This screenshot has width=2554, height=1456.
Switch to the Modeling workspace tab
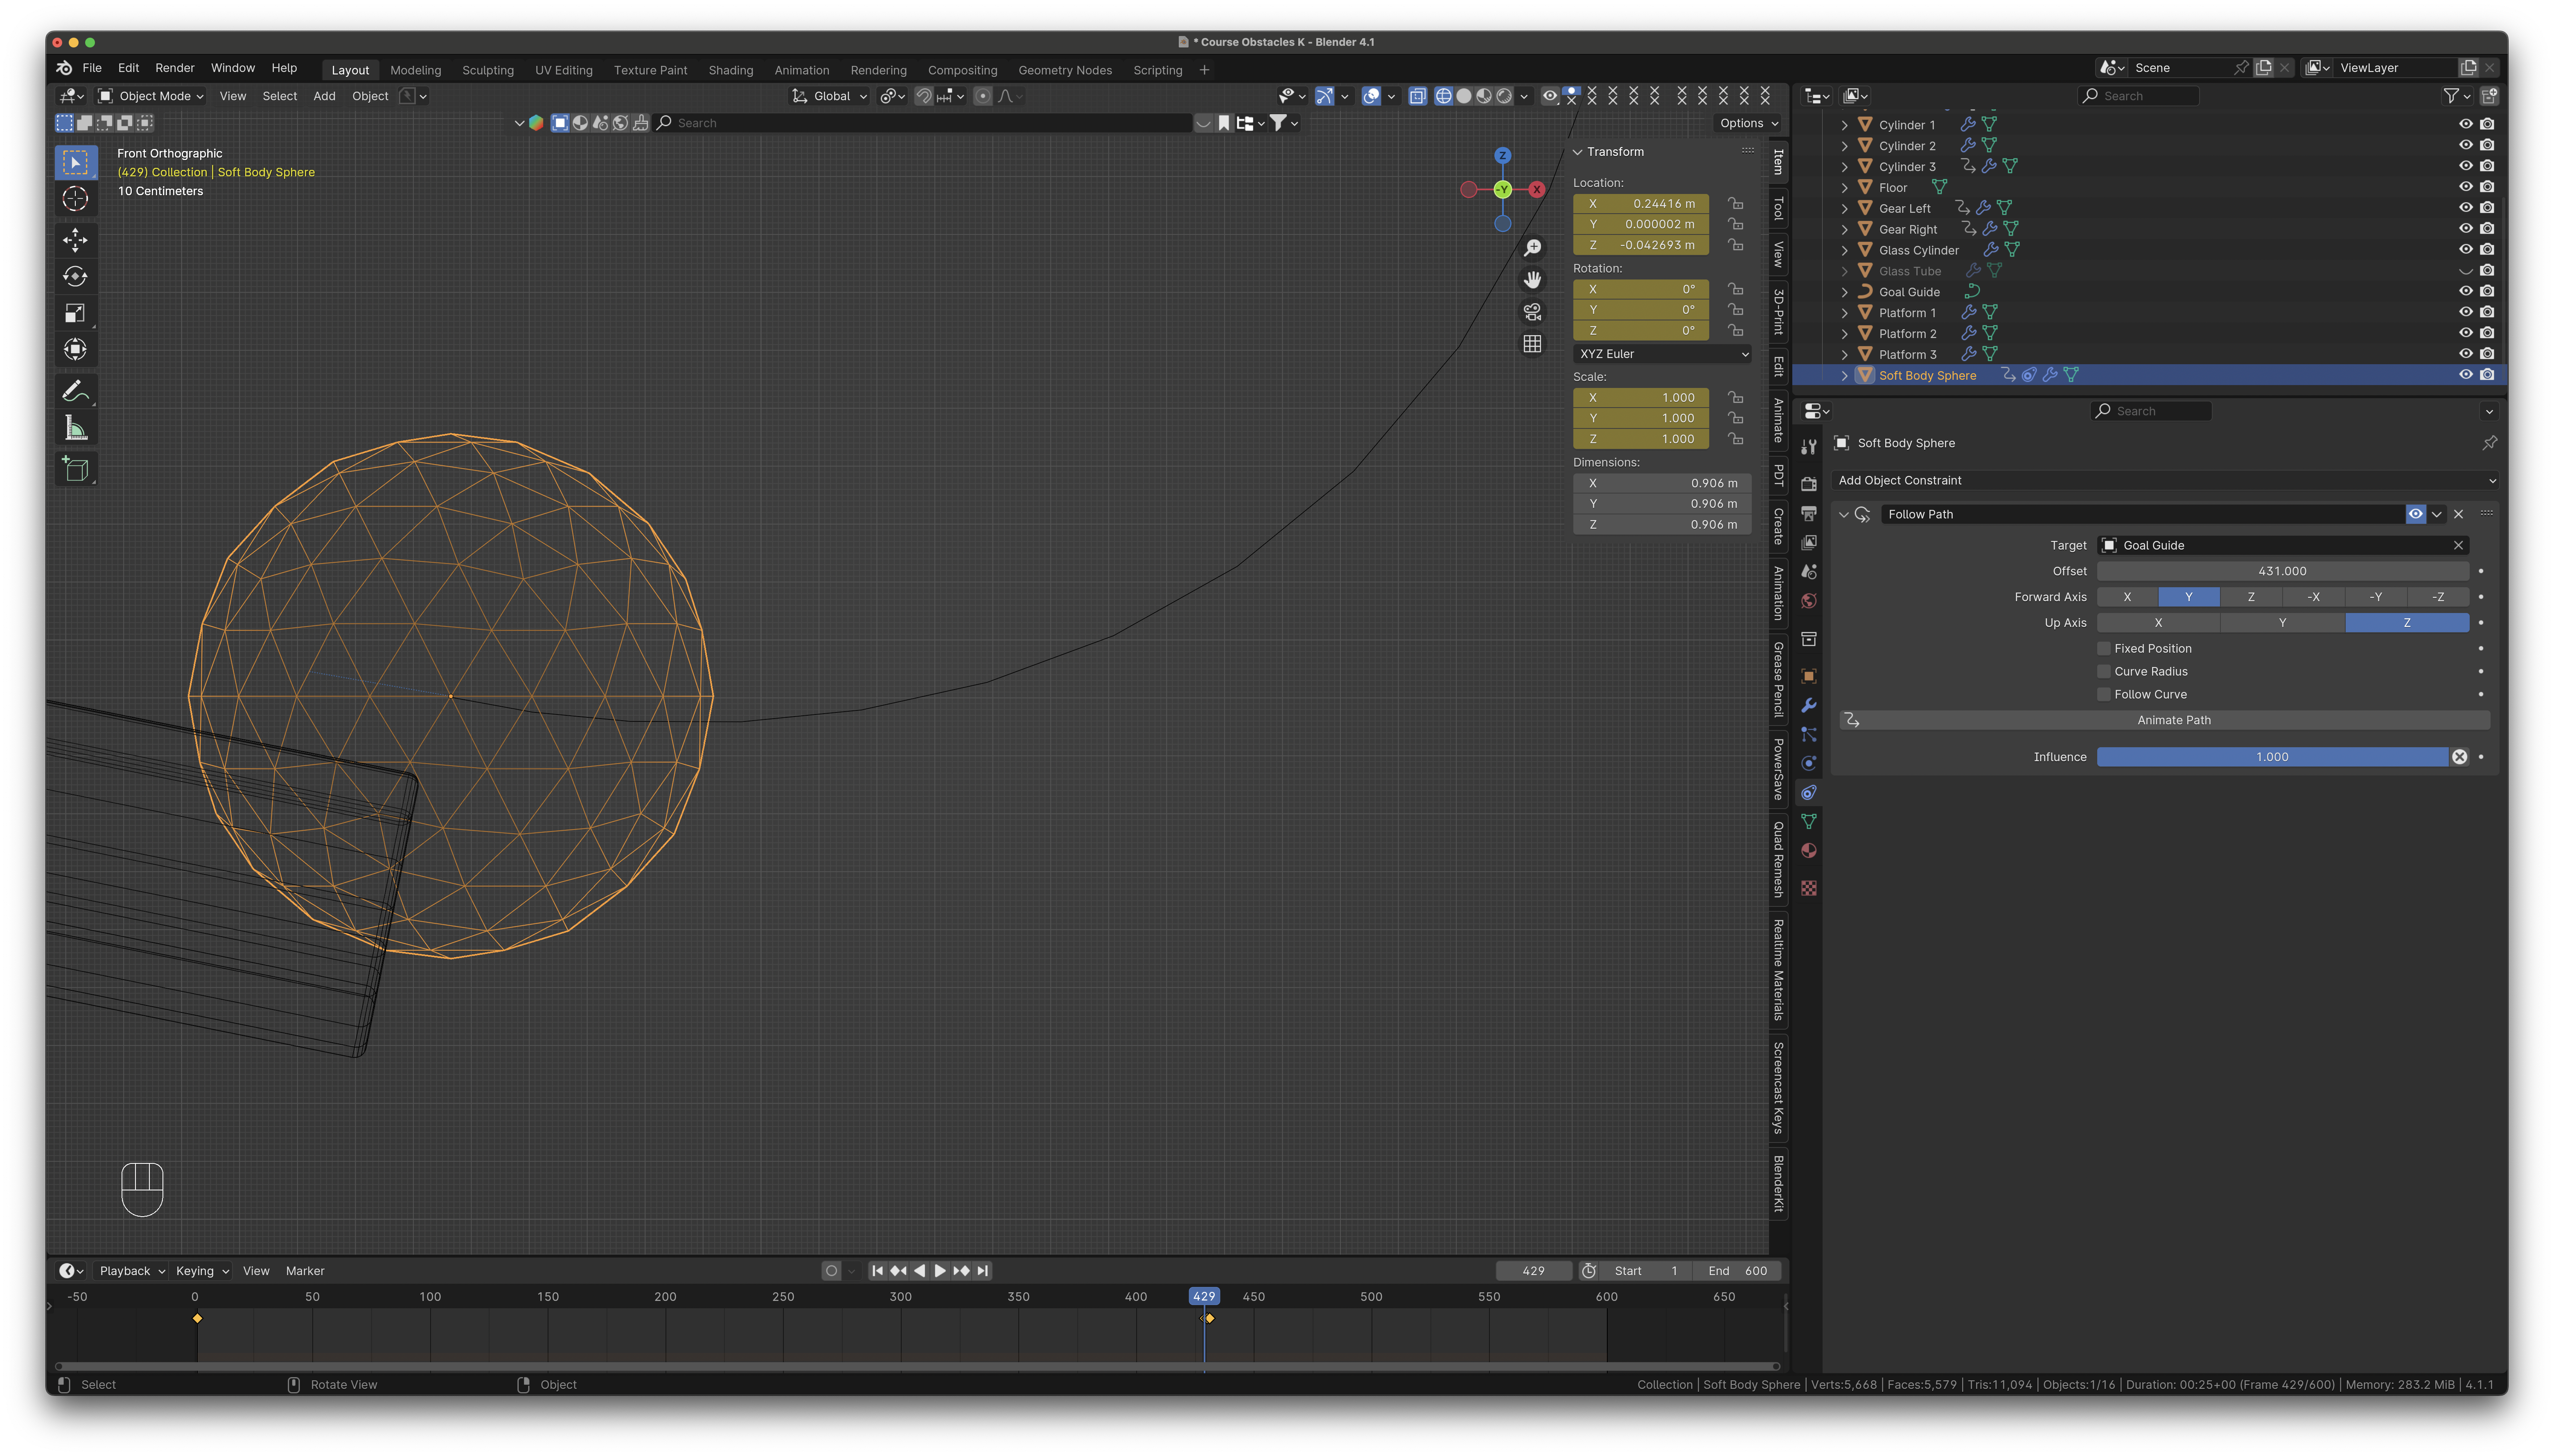tap(416, 70)
